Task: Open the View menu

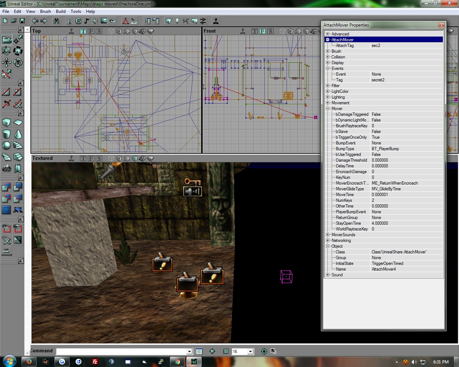Action: pyautogui.click(x=30, y=11)
